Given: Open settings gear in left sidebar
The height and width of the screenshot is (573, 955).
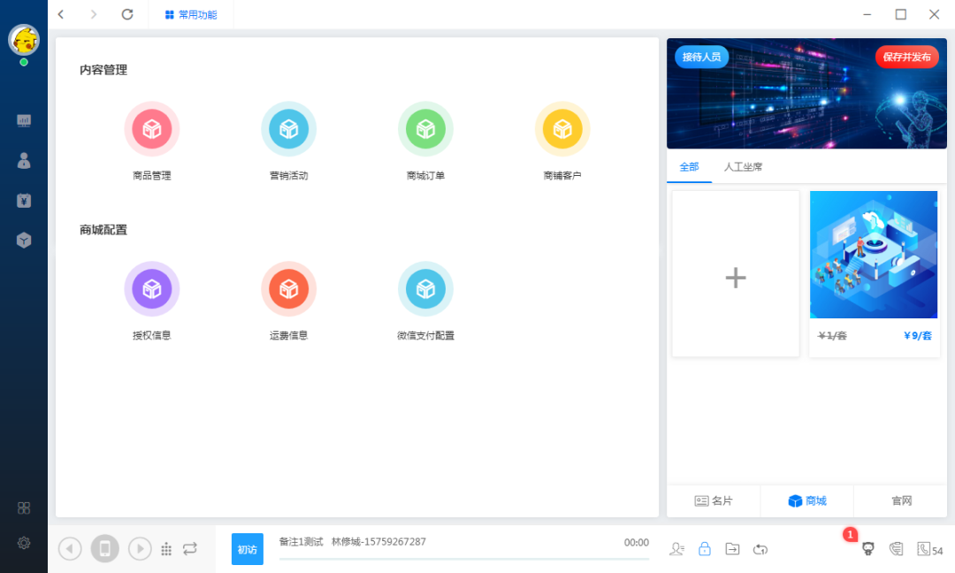Looking at the screenshot, I should point(24,543).
